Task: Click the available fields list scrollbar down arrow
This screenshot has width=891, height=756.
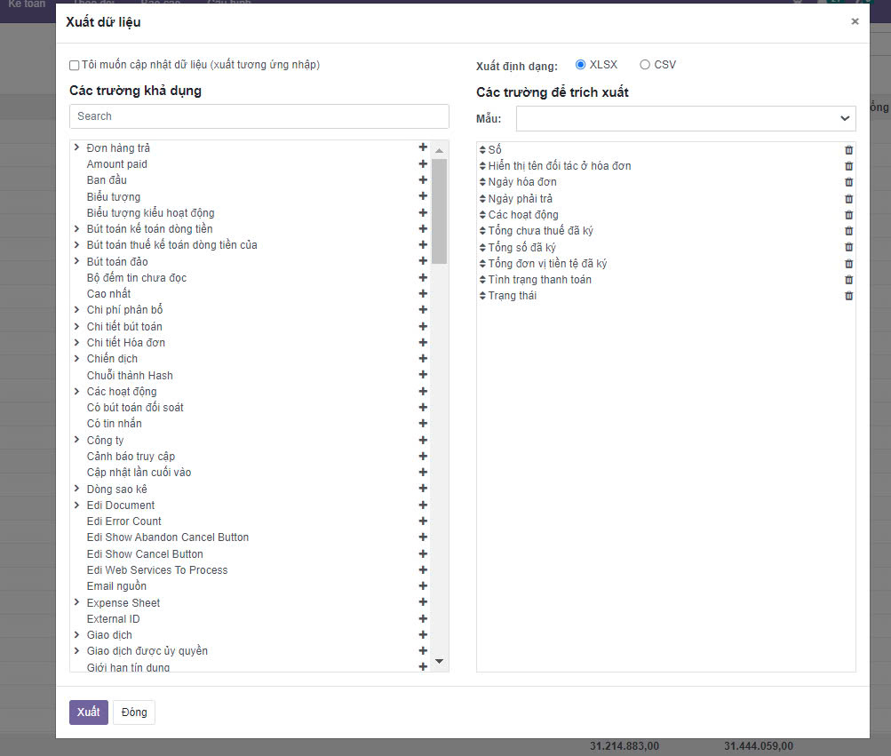Action: [439, 661]
